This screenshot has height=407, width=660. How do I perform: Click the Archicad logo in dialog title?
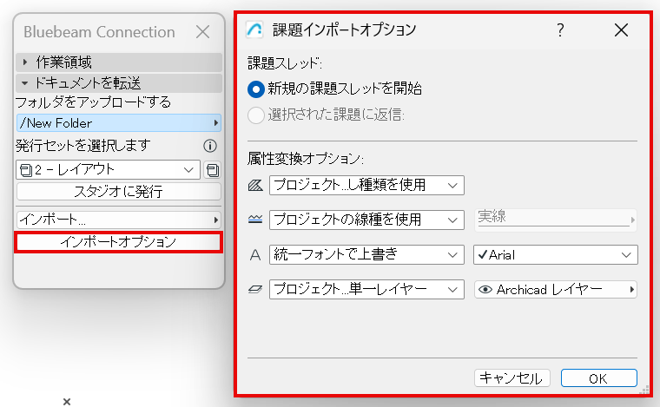pos(254,30)
